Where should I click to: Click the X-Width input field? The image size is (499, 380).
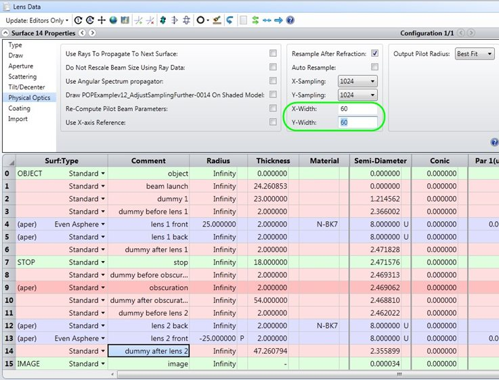357,109
